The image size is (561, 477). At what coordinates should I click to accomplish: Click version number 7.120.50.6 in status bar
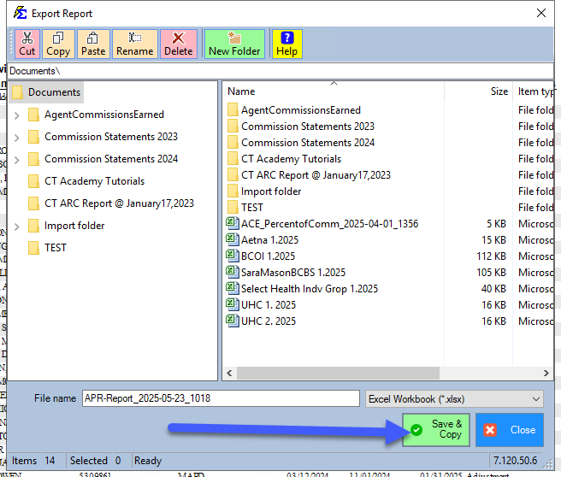[515, 460]
